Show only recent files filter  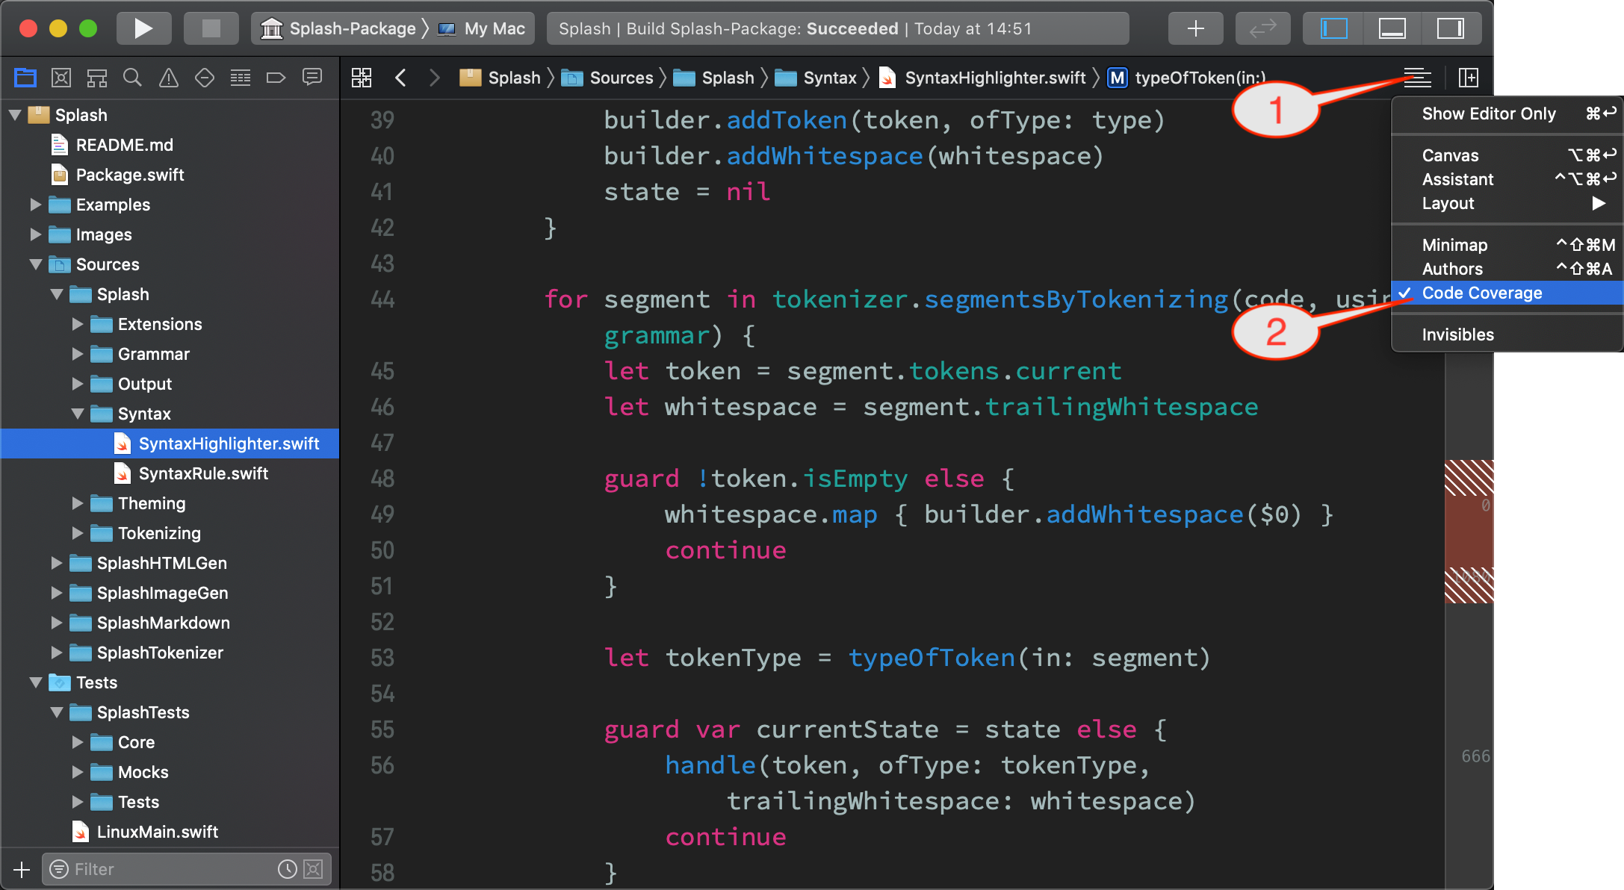(287, 869)
